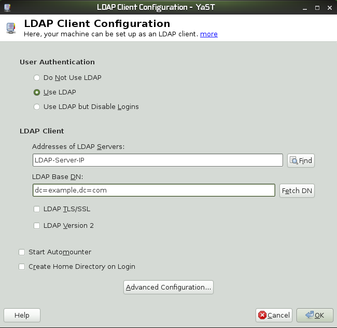
Task: Click the LDAP client header icon
Action: (11, 28)
